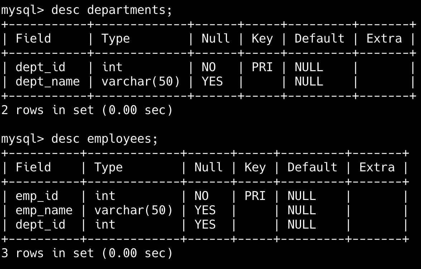Click PRI key in the departments table
Image resolution: width=421 pixels, height=269 pixels.
pos(262,67)
